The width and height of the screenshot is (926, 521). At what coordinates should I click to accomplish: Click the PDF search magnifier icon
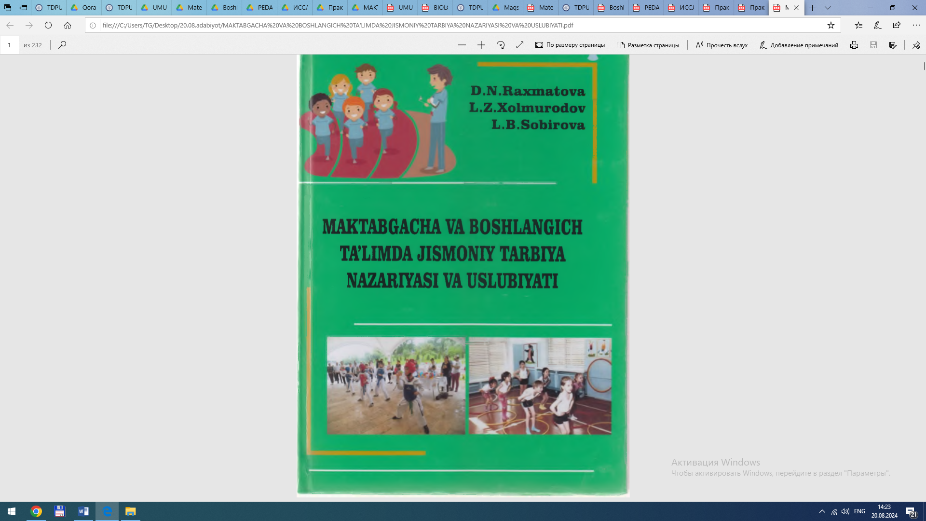coord(62,45)
